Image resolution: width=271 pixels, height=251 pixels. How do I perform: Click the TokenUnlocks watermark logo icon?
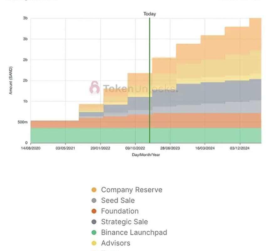tap(95, 87)
